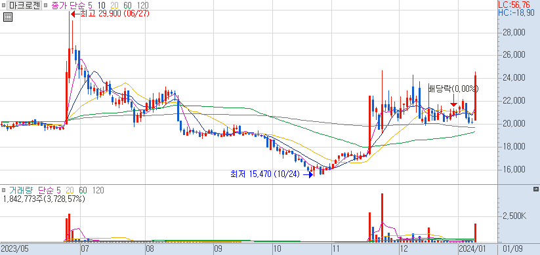Click the small square before 종가 단순
The height and width of the screenshot is (255, 540).
(x=45, y=5)
